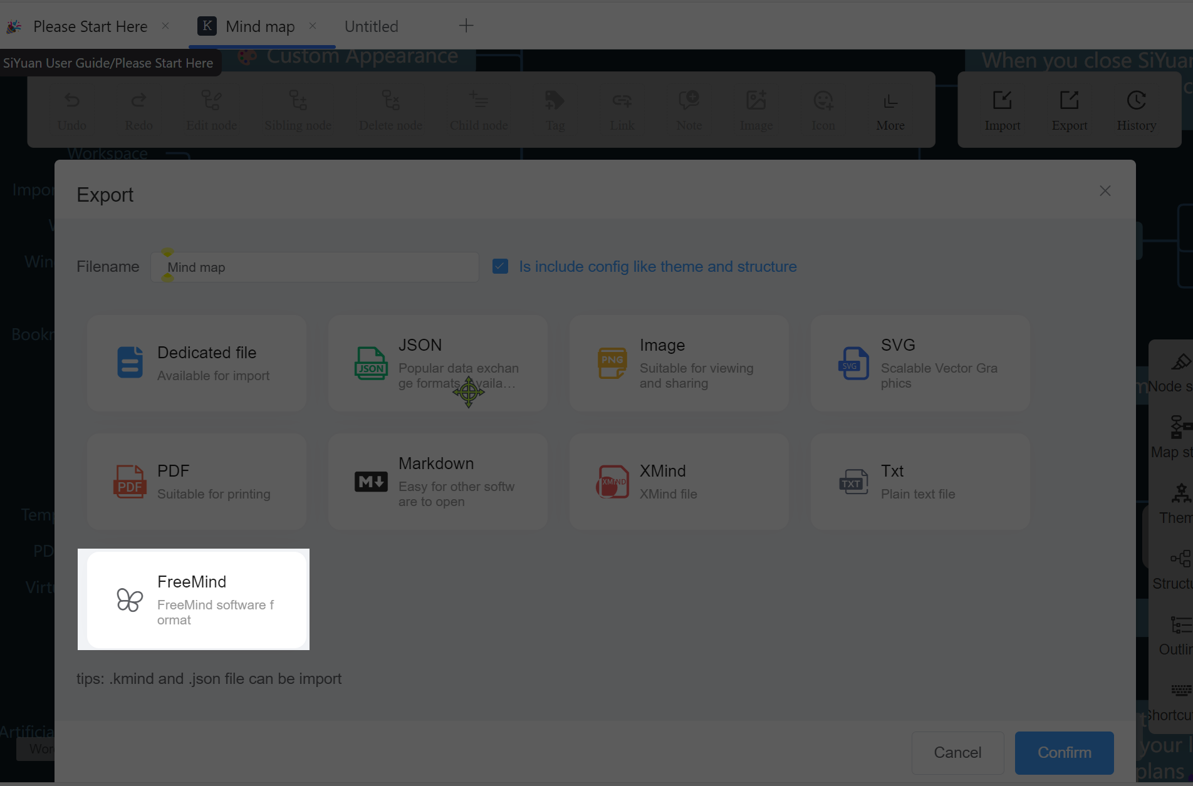Cancel the export dialog
The image size is (1193, 786).
tap(957, 753)
